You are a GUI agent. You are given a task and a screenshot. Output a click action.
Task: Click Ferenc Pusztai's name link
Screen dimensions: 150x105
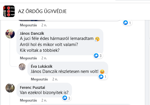(x=33, y=87)
